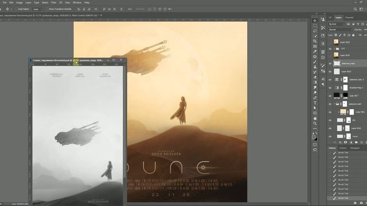This screenshot has width=367, height=206.
Task: Open the Paragraph panel icon
Action: pos(323,85)
